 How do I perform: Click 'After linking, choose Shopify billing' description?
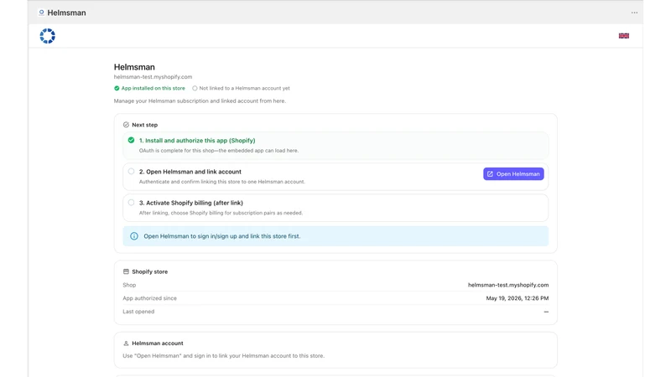(x=221, y=213)
